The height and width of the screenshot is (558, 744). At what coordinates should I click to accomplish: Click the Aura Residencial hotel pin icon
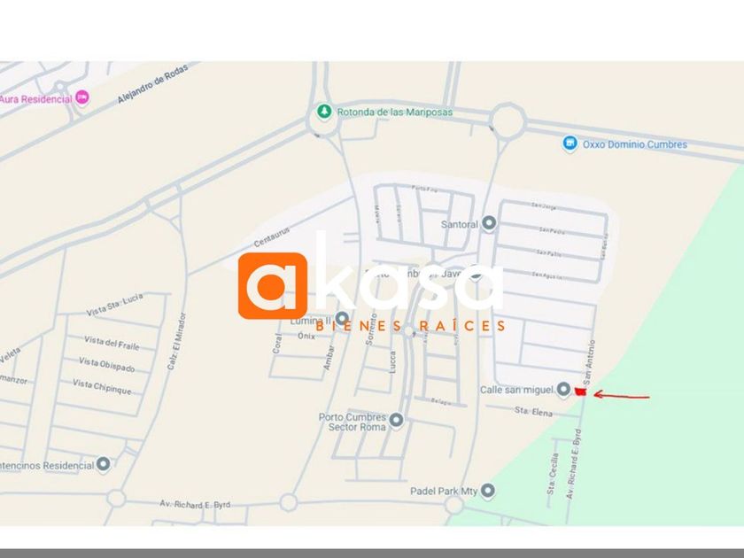82,97
